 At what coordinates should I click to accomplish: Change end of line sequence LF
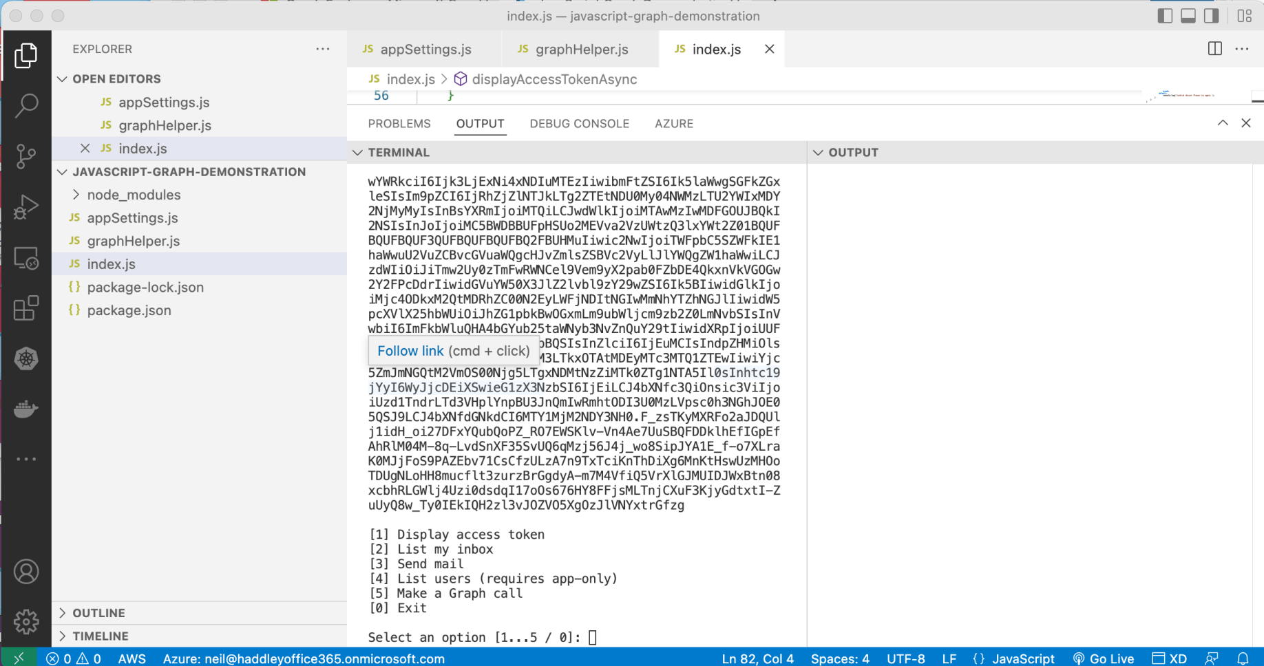[949, 658]
